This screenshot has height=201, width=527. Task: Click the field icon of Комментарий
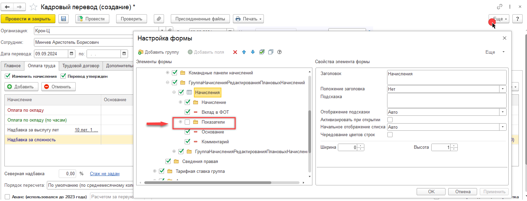(x=196, y=142)
